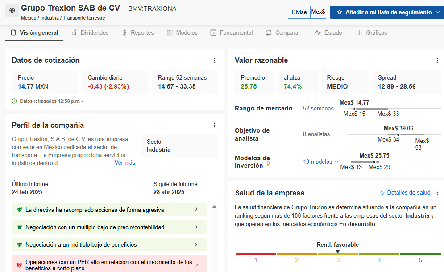The image size is (444, 272).
Task: Open the Detalles de salud link
Action: (409, 193)
